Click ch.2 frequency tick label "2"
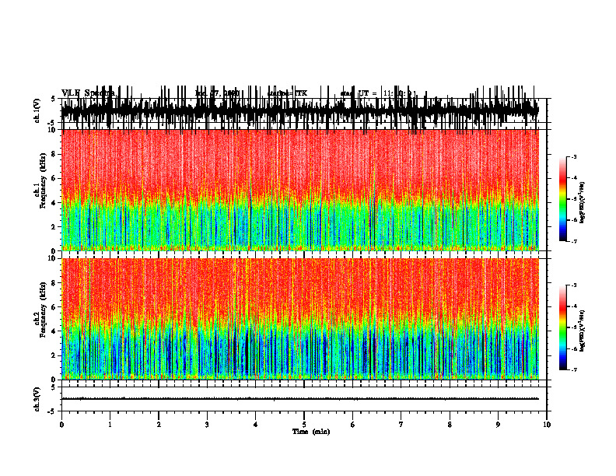Screen dimensions: 616x476 (54, 355)
